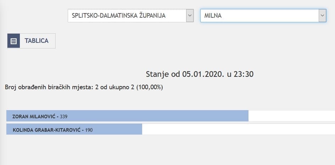This screenshot has width=335, height=165.
Task: Select the Zoran Milanović candidate name
Action: point(34,116)
